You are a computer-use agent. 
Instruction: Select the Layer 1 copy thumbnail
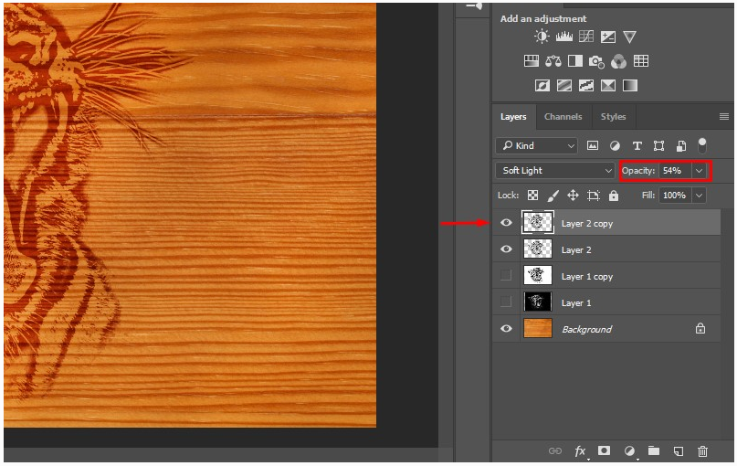538,275
